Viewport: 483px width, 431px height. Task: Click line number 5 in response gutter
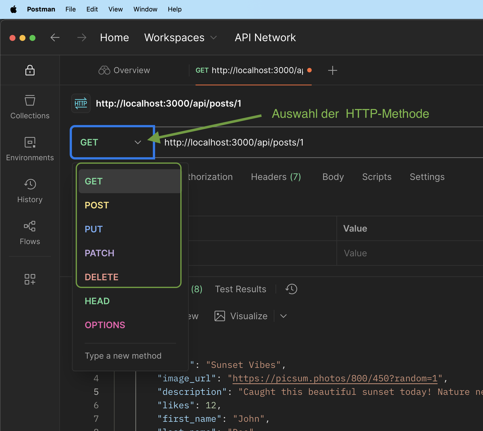(x=96, y=392)
